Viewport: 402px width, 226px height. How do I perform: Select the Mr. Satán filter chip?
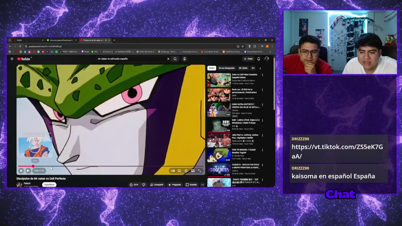click(x=243, y=68)
